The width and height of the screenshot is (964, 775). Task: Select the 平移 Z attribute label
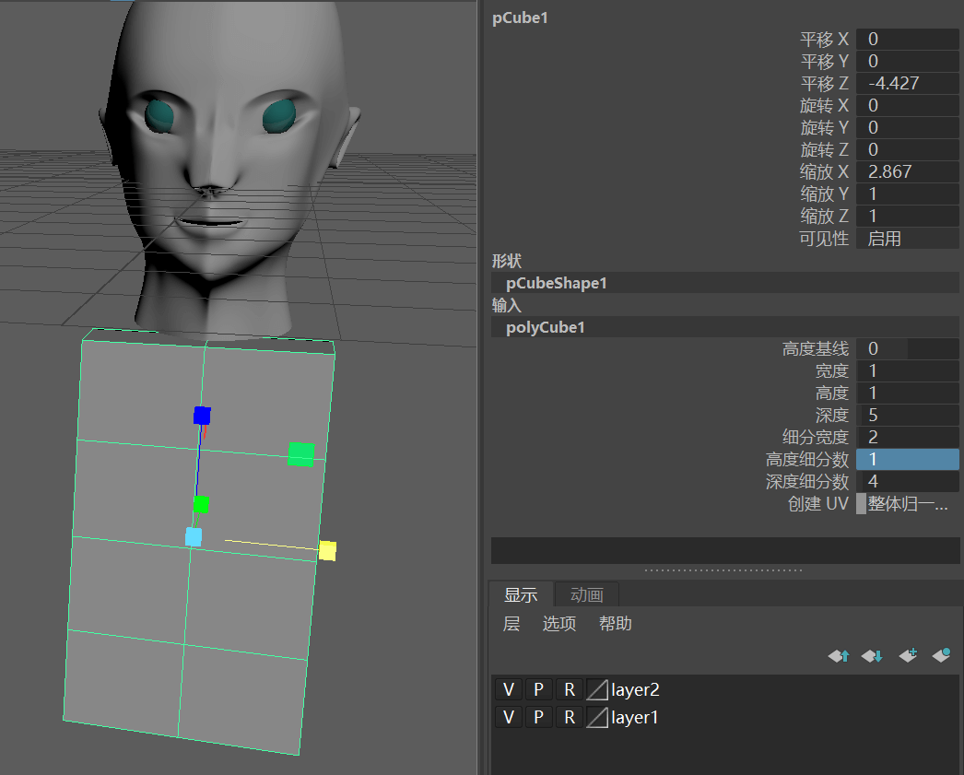825,84
